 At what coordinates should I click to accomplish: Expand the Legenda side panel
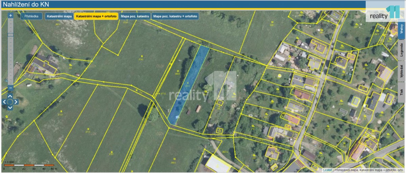coord(401,50)
